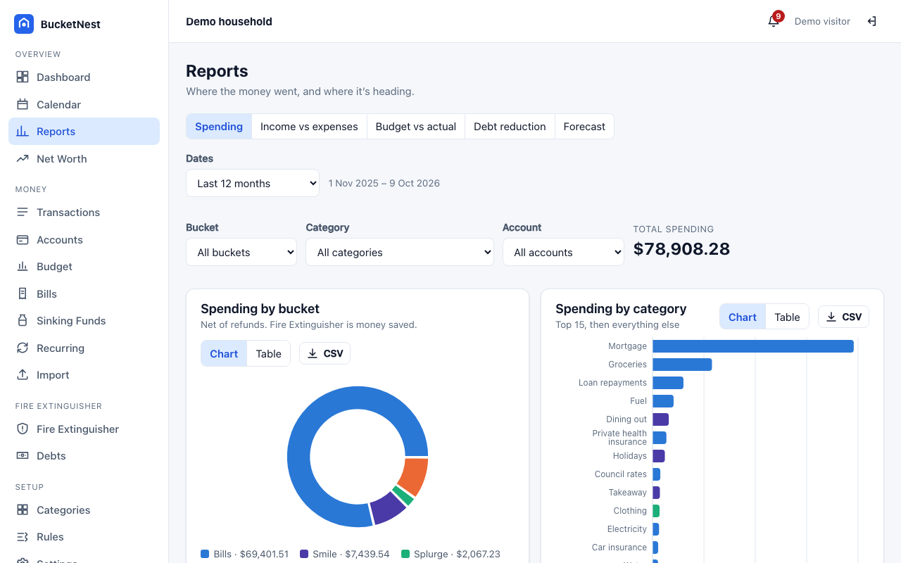
Task: Click the Groceries bar in category chart
Action: pyautogui.click(x=682, y=365)
